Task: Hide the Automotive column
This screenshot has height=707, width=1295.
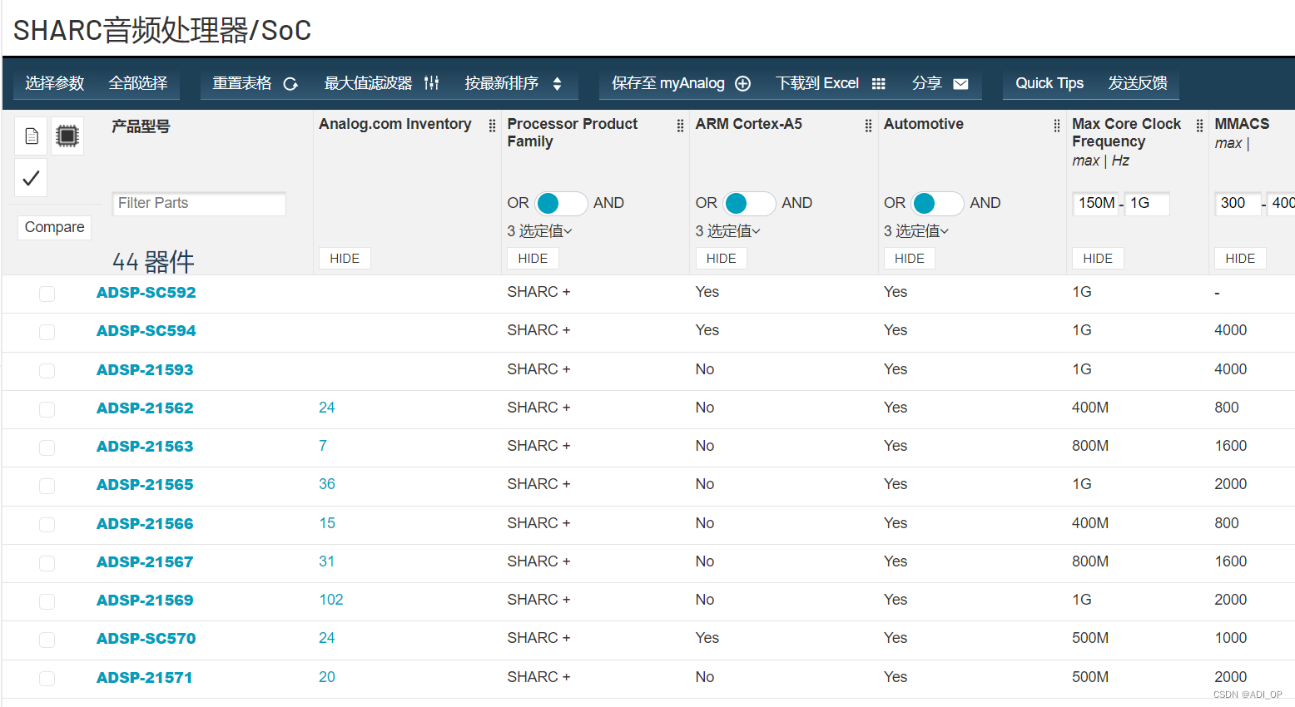Action: (909, 259)
